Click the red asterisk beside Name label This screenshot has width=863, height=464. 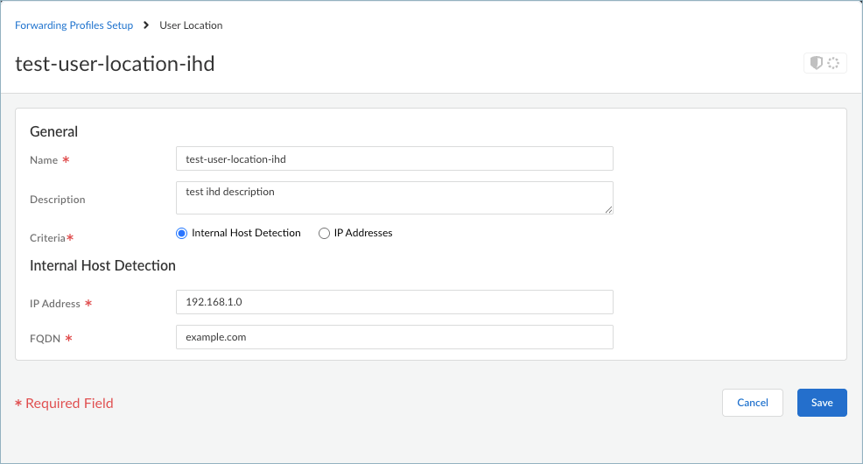[66, 160]
